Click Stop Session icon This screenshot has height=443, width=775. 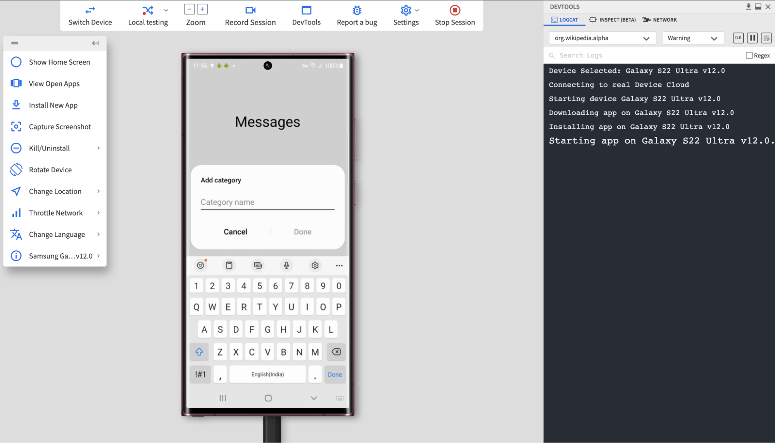(x=455, y=10)
